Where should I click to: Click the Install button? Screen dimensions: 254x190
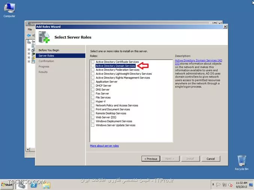click(x=190, y=159)
